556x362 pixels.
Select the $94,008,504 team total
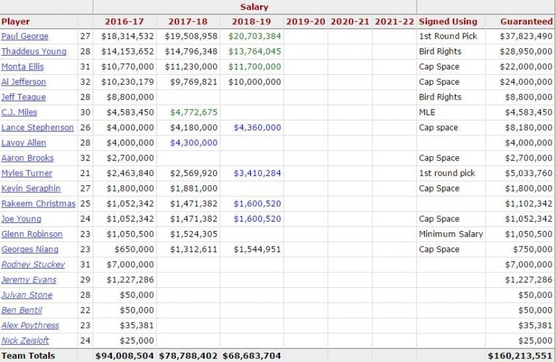pos(124,356)
